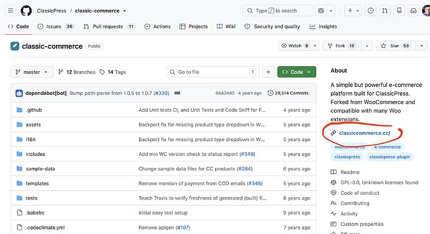Open the Insights tab
This screenshot has height=234, width=430.
pos(323,26)
